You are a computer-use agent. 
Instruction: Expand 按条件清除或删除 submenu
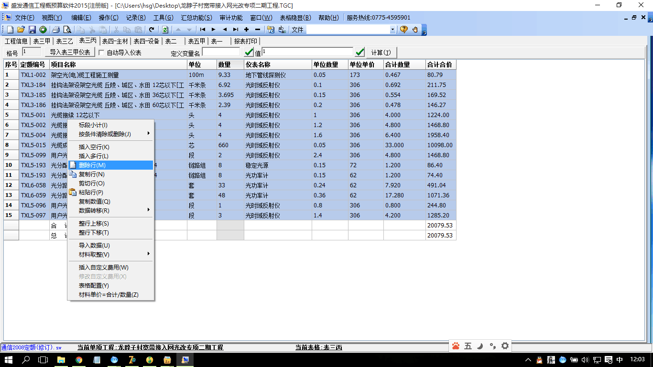[111, 134]
